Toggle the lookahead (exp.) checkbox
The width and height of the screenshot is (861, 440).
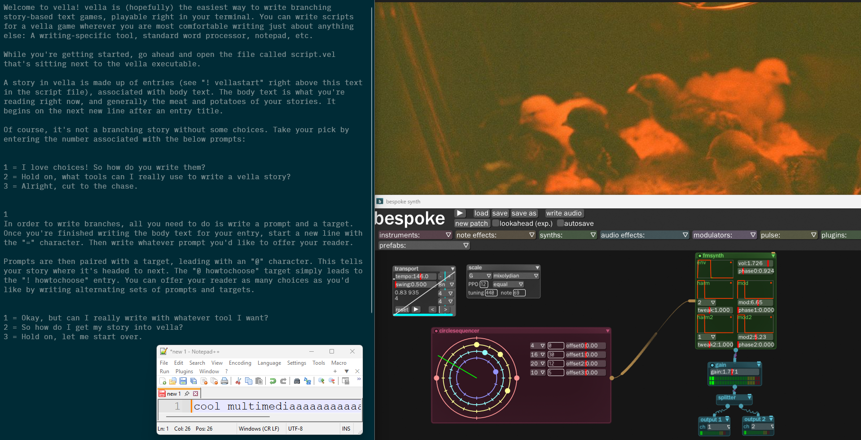click(x=496, y=223)
